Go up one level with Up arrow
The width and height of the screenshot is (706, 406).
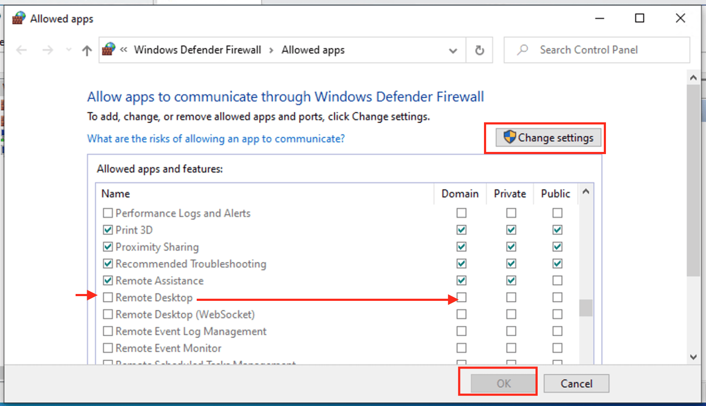pos(87,51)
